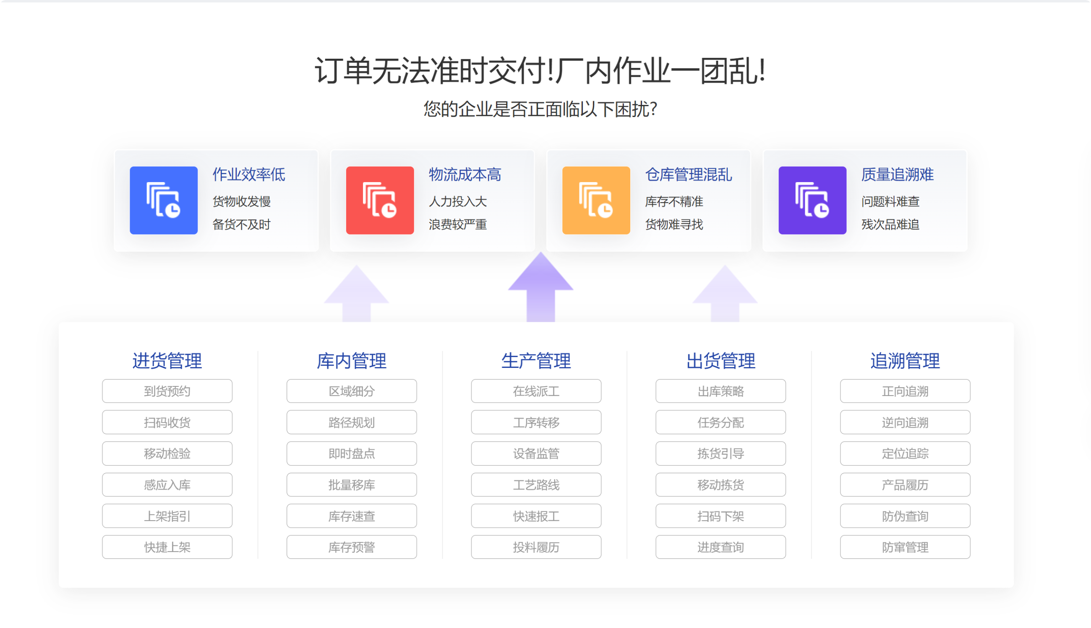
Task: Click the blue 作业效率低 icon
Action: click(164, 200)
